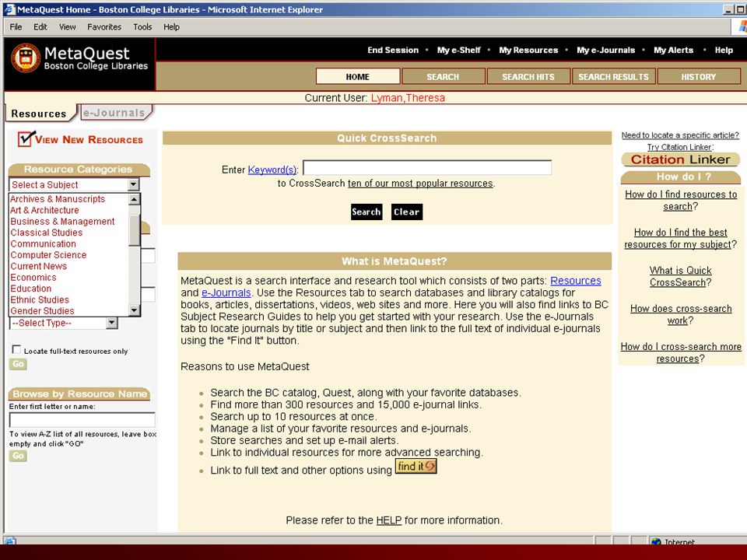Select Ethnic Studies subject
Screen dimensions: 747x560
[x=40, y=299]
